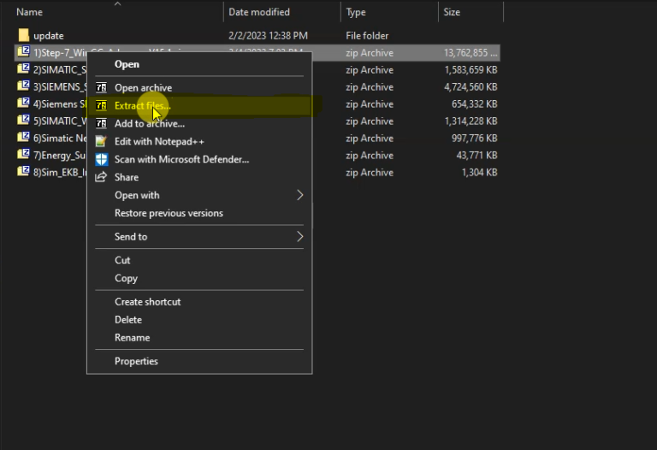Choose Properties from the context menu

[136, 361]
